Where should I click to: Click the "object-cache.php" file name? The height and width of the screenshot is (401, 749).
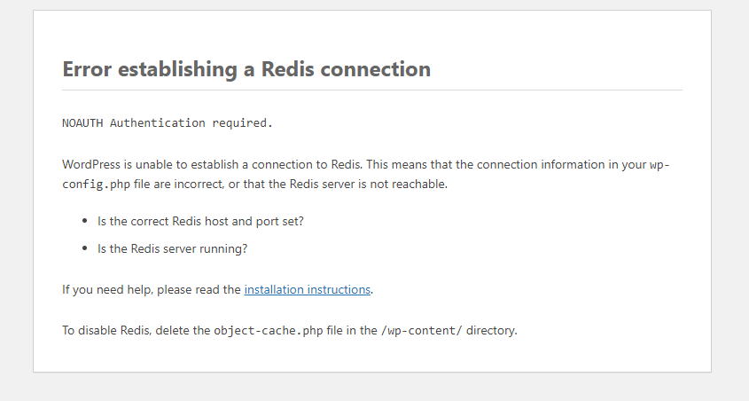(267, 330)
